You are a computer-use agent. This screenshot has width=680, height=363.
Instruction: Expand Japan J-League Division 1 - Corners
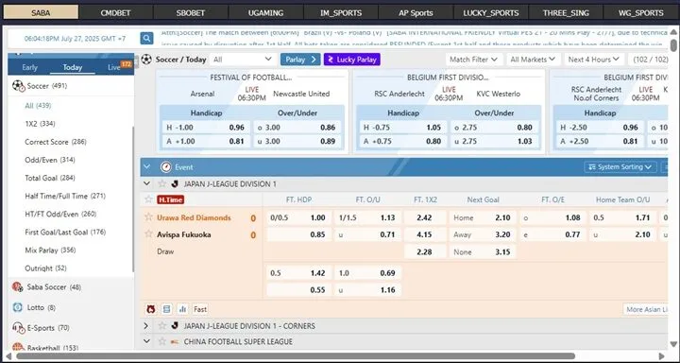click(146, 325)
